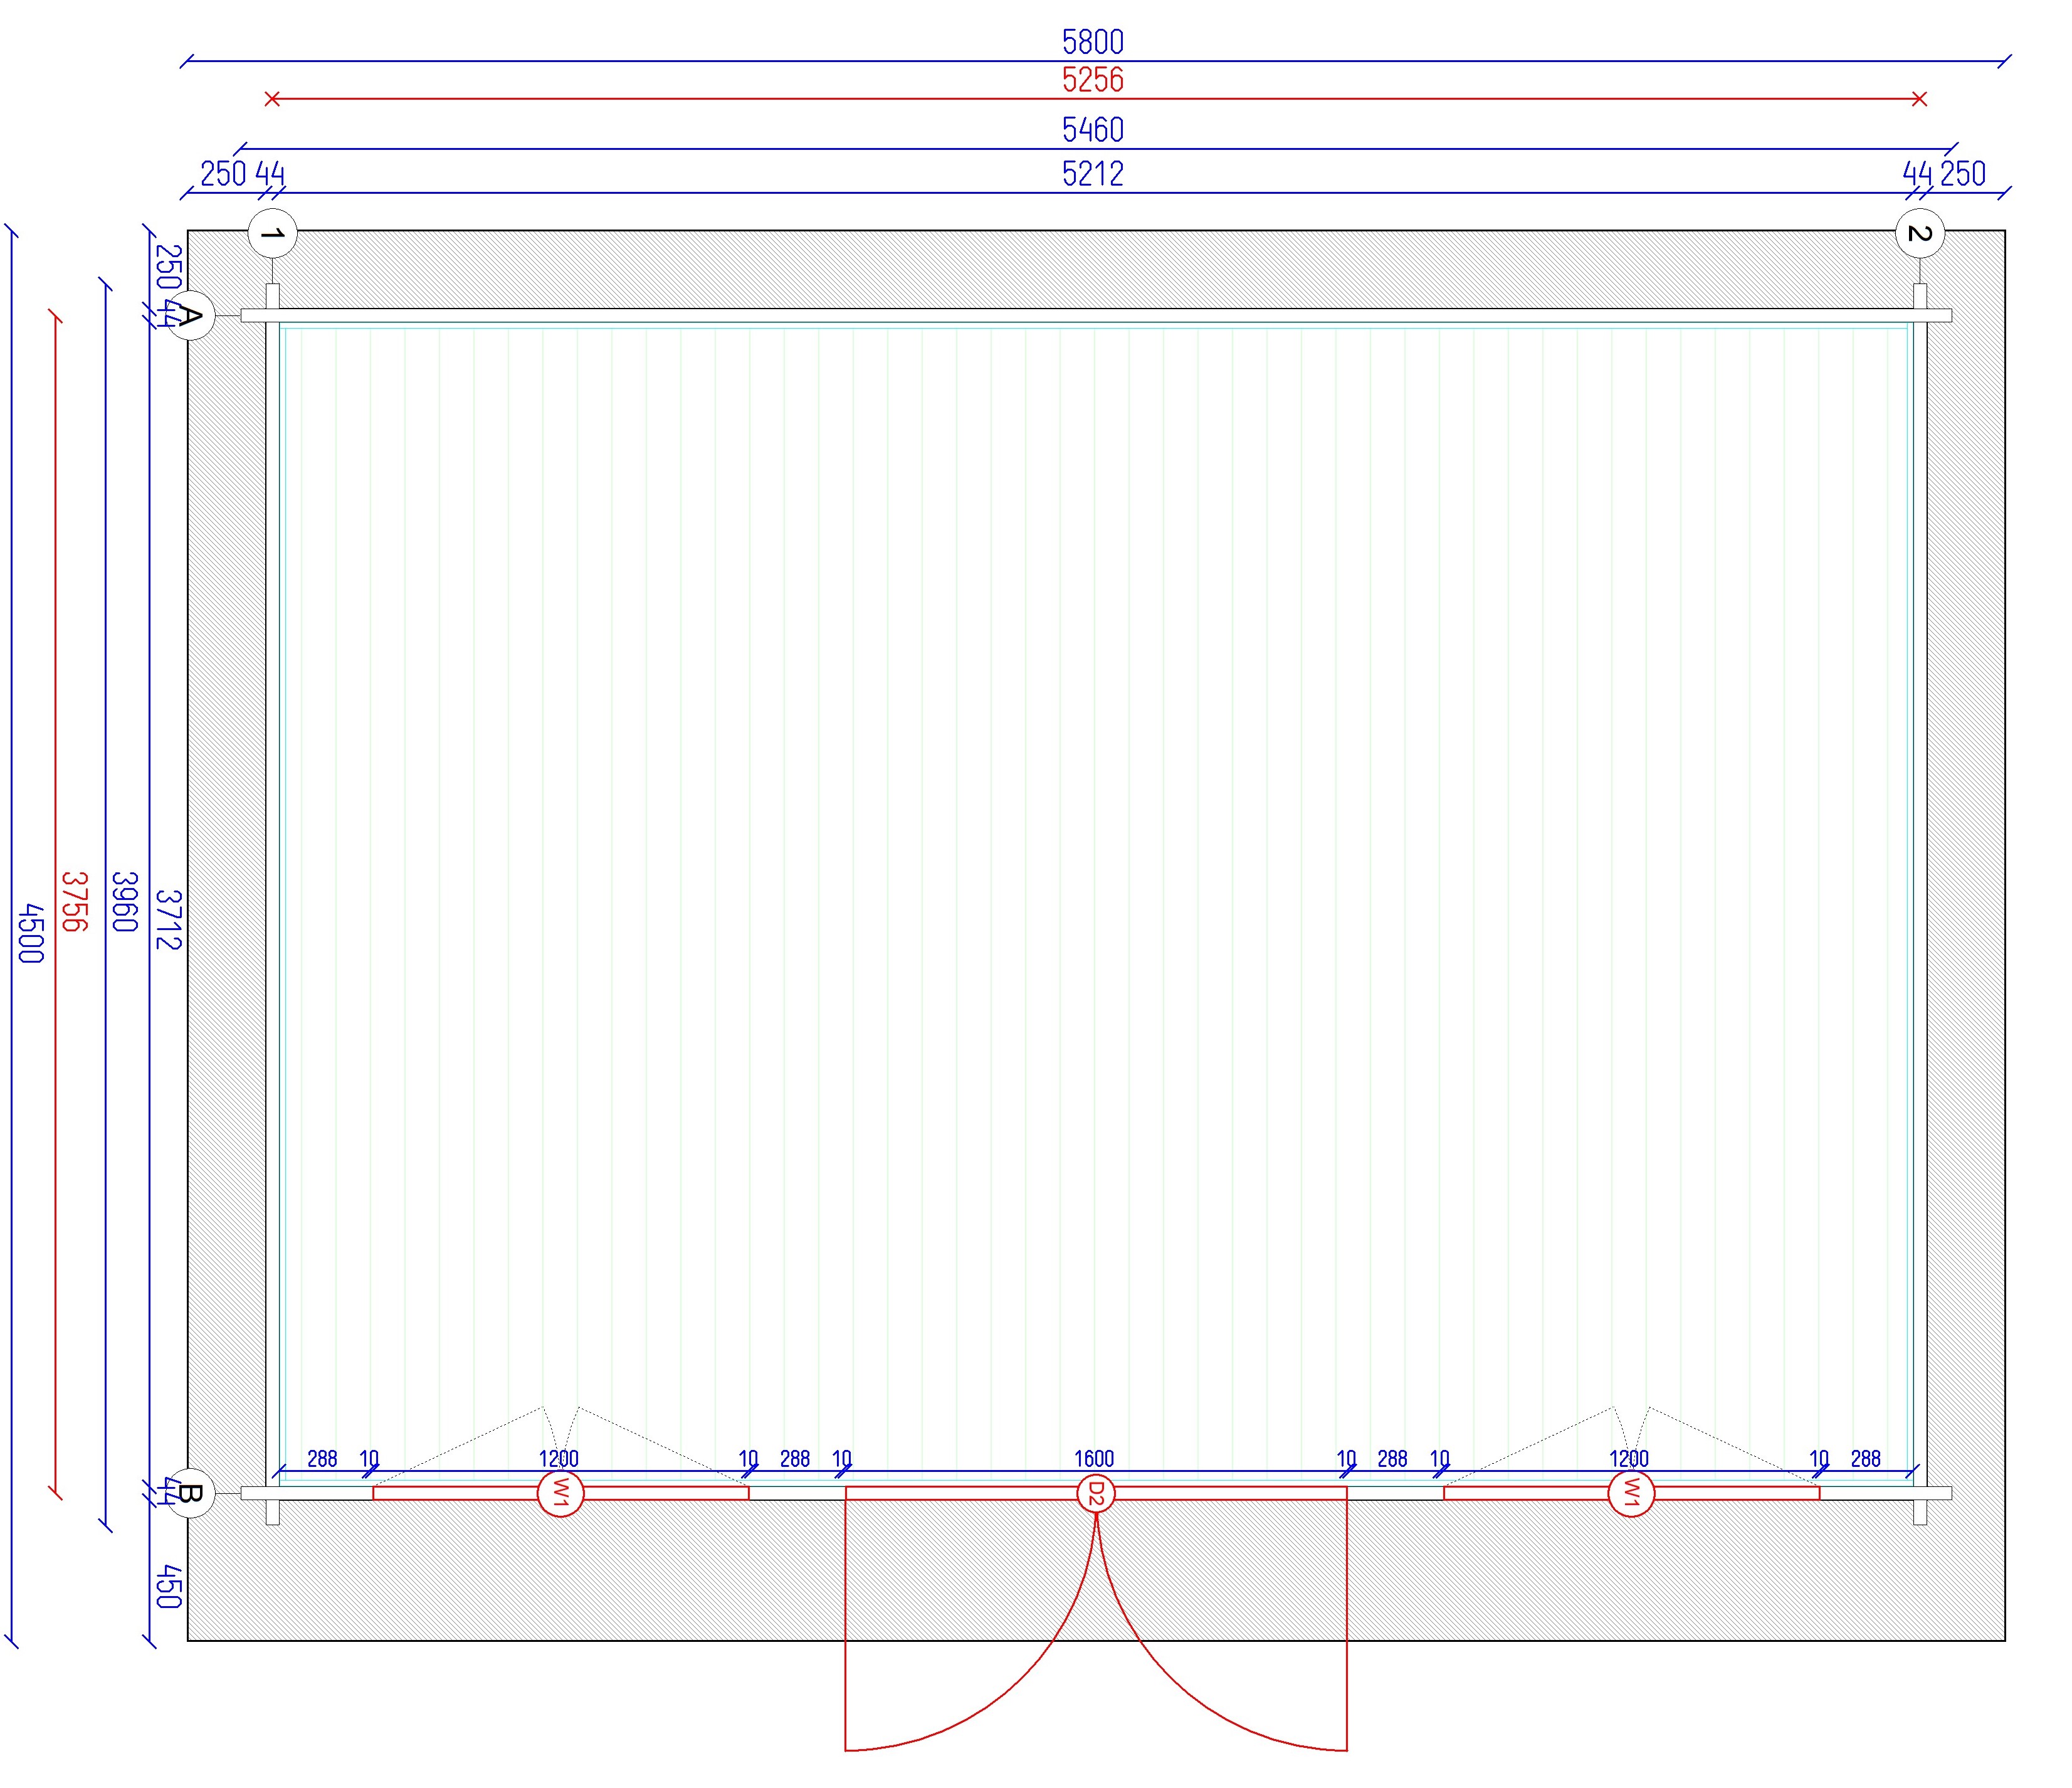Image resolution: width=2072 pixels, height=1788 pixels.
Task: Select grid axis marker A circle
Action: pos(190,316)
